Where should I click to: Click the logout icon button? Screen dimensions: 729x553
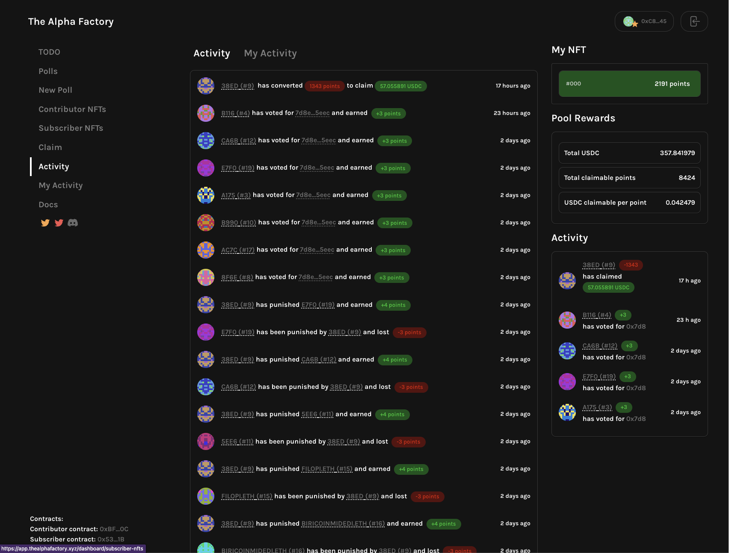694,21
